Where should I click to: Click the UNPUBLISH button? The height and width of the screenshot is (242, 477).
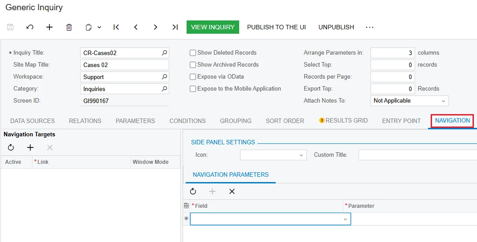click(x=336, y=27)
